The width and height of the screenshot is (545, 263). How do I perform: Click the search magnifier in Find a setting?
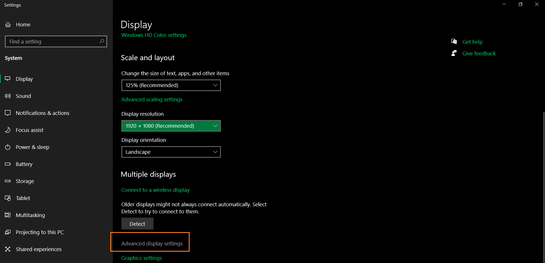tap(101, 41)
